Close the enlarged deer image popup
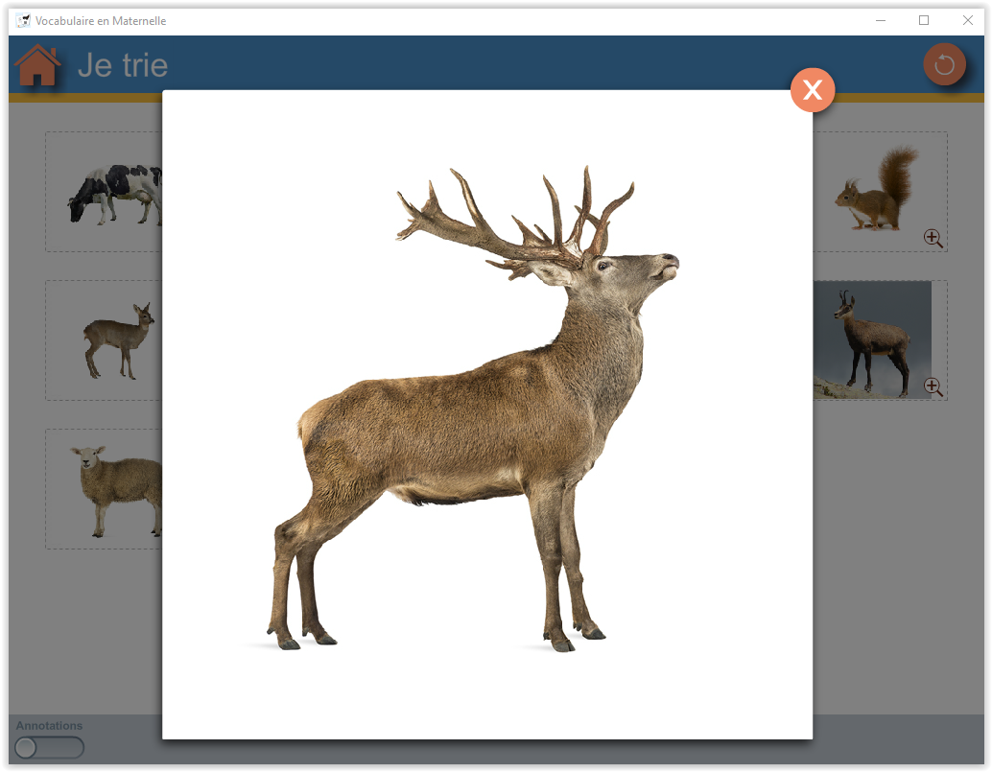Image resolution: width=992 pixels, height=772 pixels. click(x=813, y=90)
